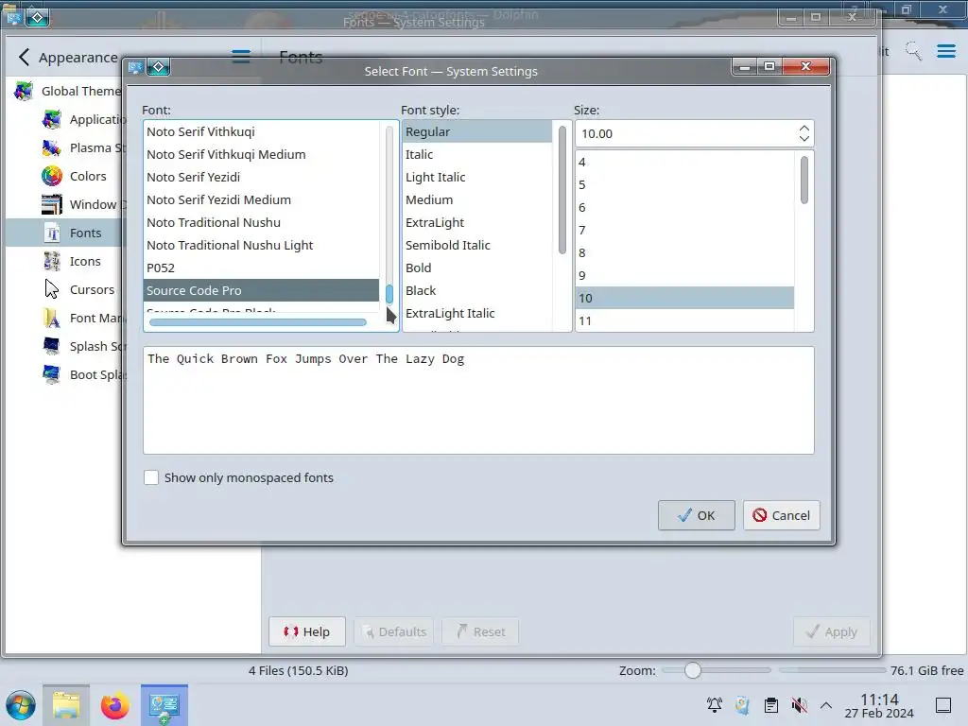Select the Fonts sidebar icon
Image resolution: width=968 pixels, height=726 pixels.
52,233
